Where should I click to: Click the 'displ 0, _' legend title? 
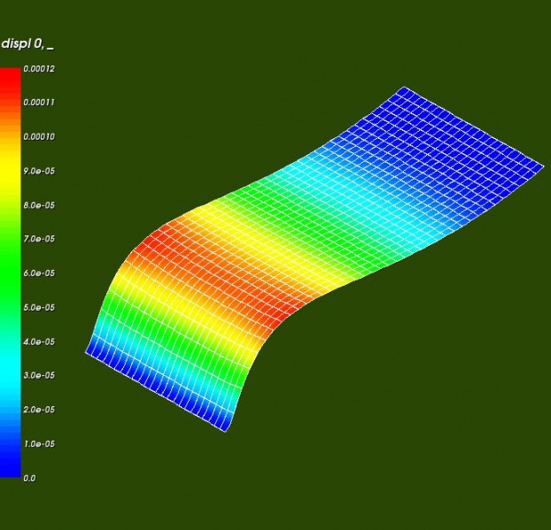click(x=27, y=44)
